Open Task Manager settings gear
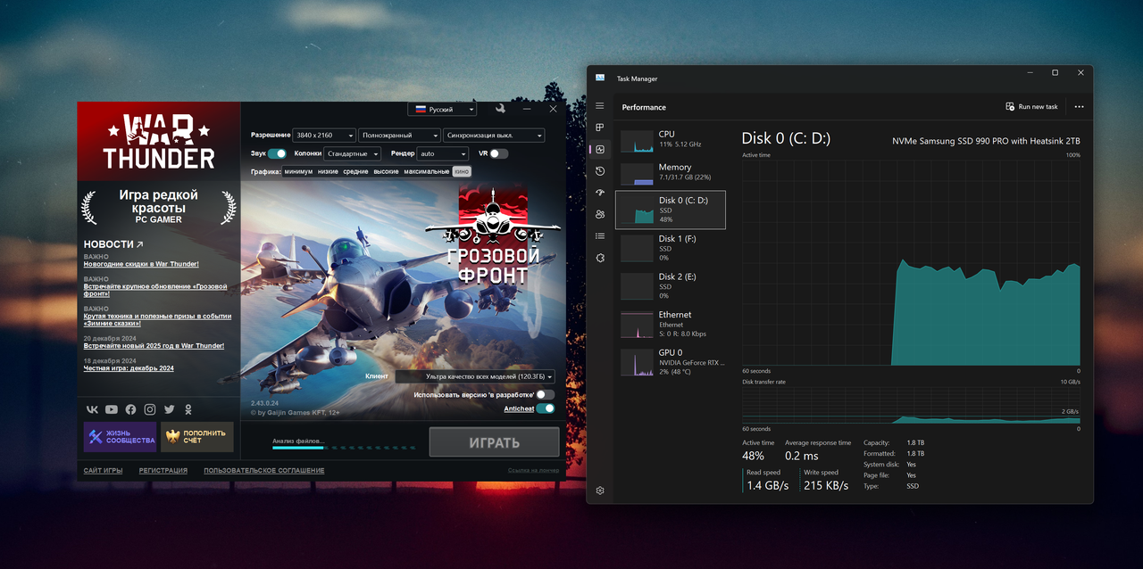 pos(600,491)
